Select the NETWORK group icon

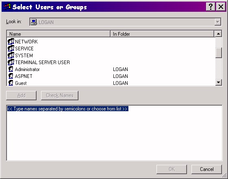tap(11, 42)
